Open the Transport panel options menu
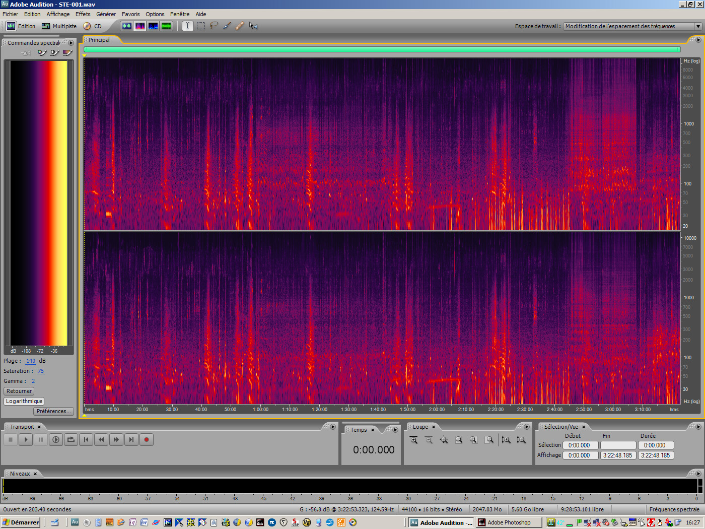Viewport: 705px width, 529px height. (x=332, y=426)
